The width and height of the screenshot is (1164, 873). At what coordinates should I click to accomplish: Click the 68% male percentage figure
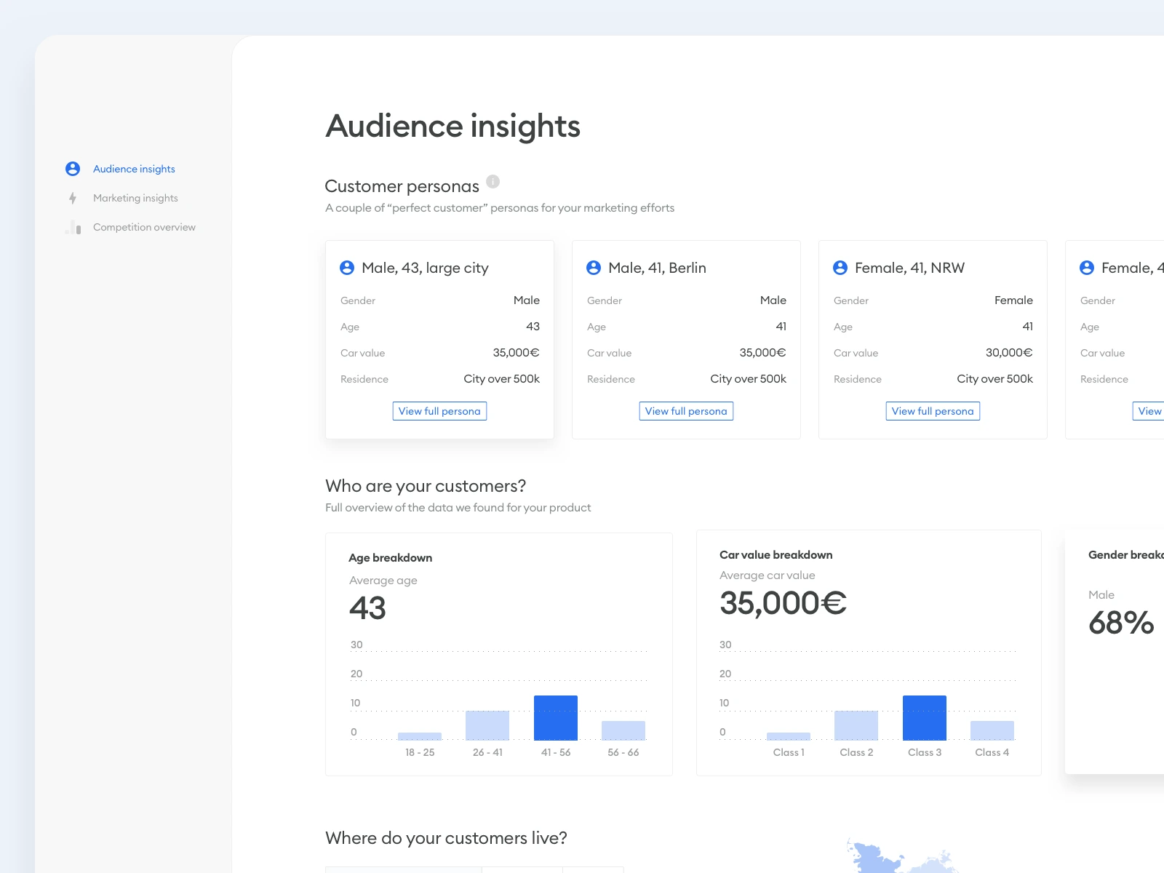point(1121,623)
